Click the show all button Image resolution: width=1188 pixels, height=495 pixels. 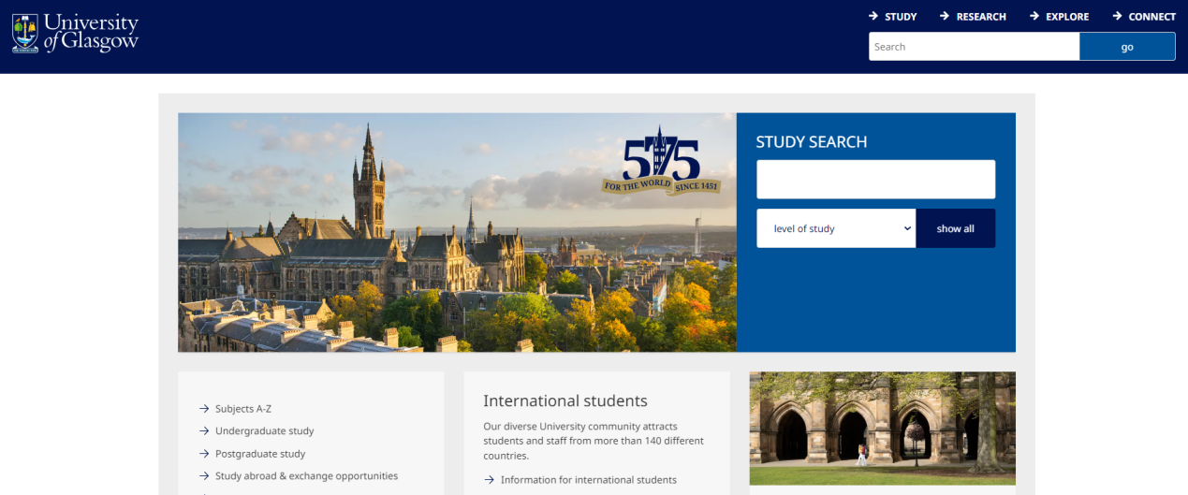956,228
